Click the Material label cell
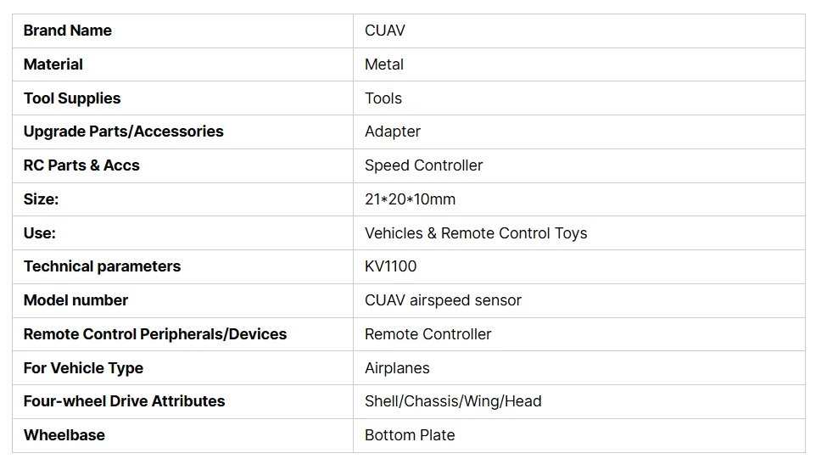This screenshot has width=827, height=470. pyautogui.click(x=53, y=64)
